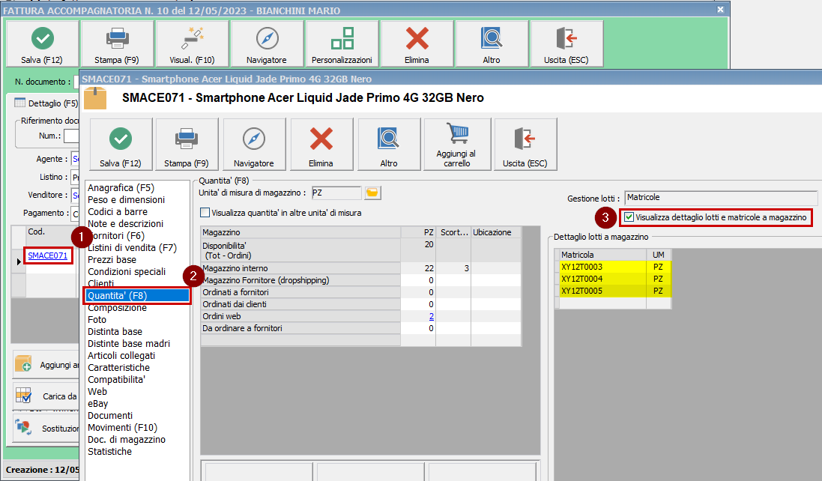Uncheck Visualizza dettaglio lotti e matricole a magazzino

[629, 217]
